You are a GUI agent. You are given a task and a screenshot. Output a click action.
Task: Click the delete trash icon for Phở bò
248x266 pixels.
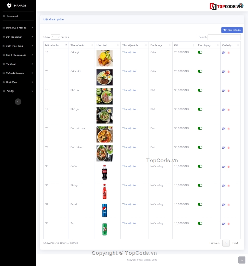click(228, 91)
